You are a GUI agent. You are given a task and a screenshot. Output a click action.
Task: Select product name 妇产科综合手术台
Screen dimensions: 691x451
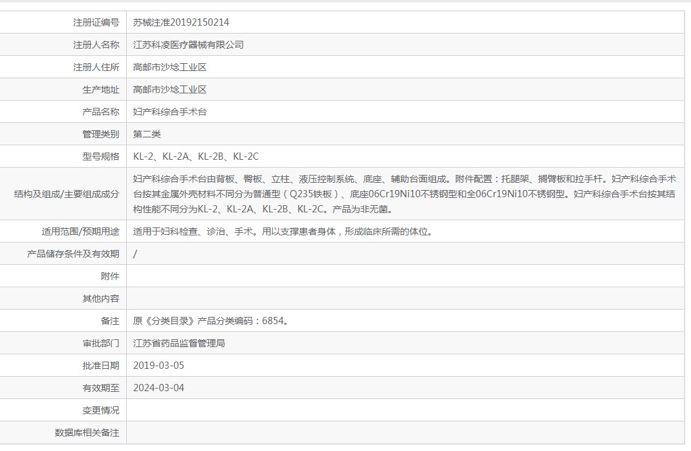(x=170, y=112)
